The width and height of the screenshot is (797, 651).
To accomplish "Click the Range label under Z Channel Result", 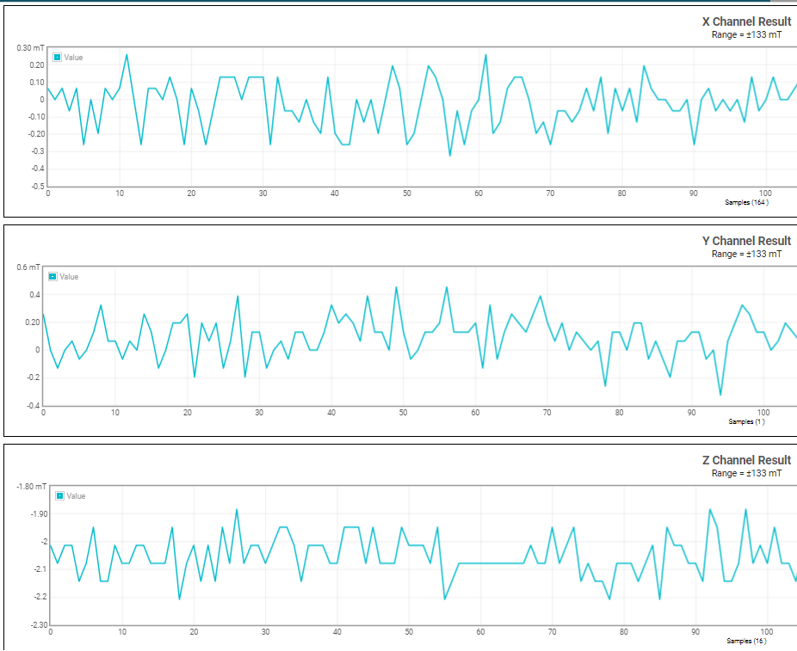I will (747, 474).
